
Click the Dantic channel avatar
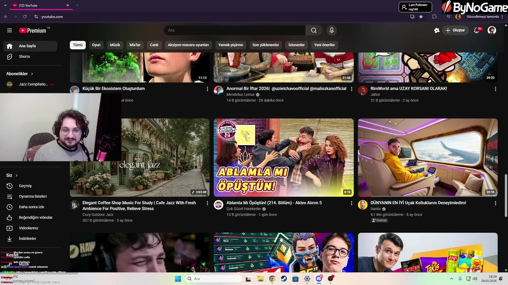[363, 205]
